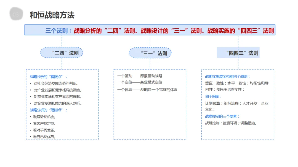This screenshot has height=167, width=298.
Task: Click line 一个体系——战略是一个完整的体系
Action: [147, 90]
